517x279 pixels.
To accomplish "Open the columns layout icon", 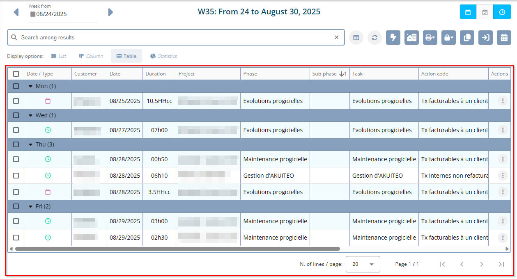I will pyautogui.click(x=356, y=37).
